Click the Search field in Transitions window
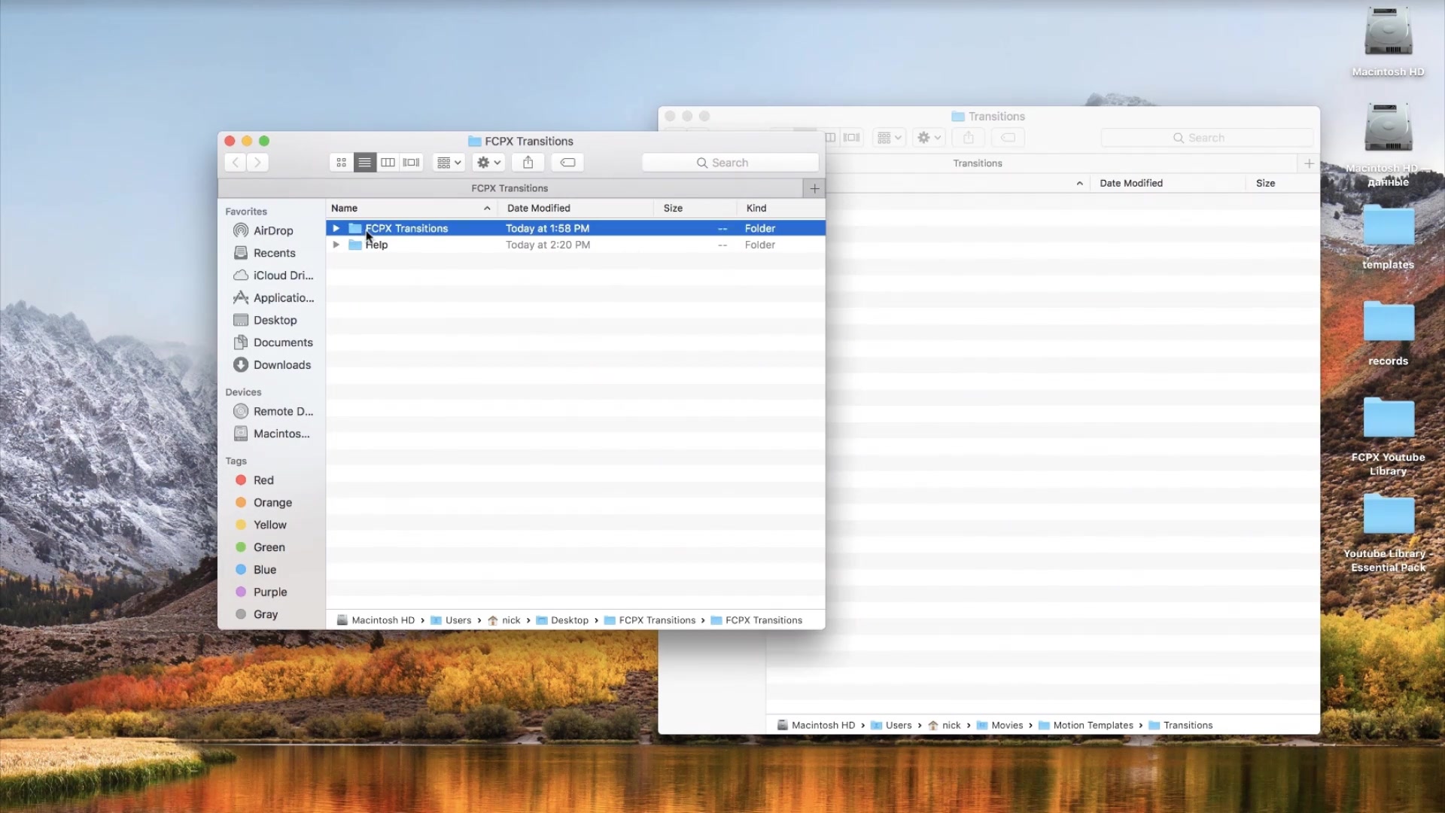The image size is (1445, 813). [x=1206, y=138]
